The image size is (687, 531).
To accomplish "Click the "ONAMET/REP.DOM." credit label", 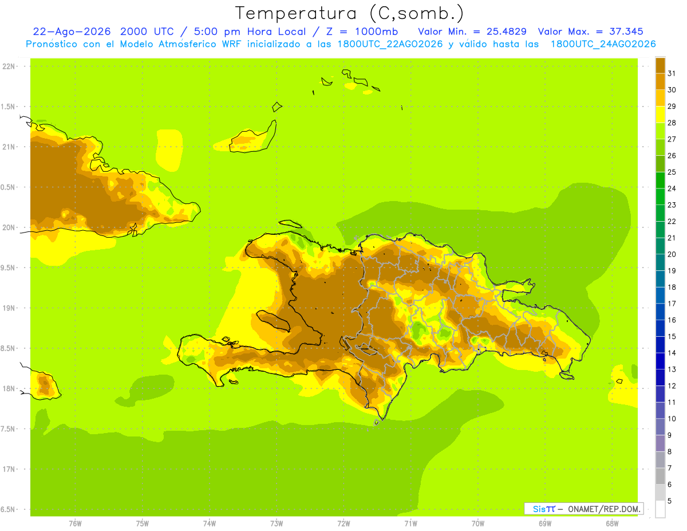I will pos(604,509).
